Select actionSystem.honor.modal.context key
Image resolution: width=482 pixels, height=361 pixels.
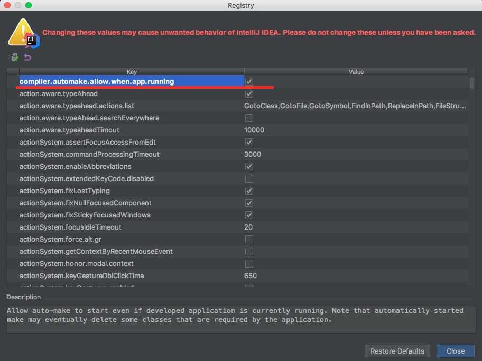76,263
